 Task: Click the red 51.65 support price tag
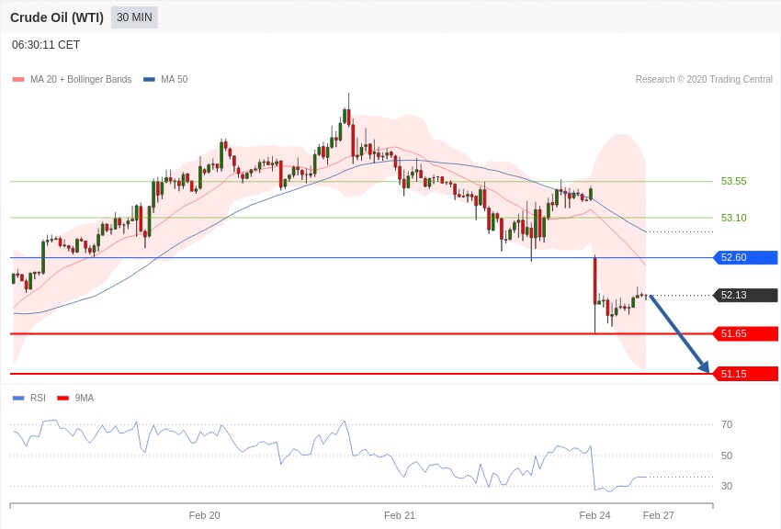[x=746, y=333]
